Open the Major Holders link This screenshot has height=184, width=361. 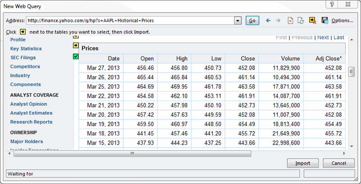27,141
